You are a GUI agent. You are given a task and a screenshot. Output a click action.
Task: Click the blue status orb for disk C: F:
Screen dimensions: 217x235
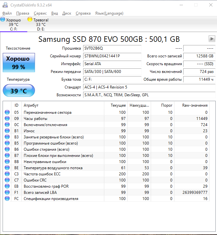coord(3,19)
